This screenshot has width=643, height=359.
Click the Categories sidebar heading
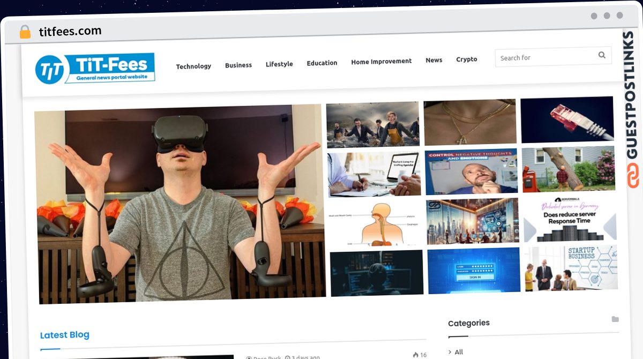(x=469, y=323)
